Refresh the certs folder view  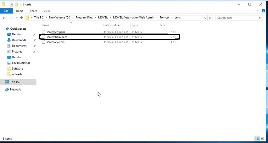point(210,18)
